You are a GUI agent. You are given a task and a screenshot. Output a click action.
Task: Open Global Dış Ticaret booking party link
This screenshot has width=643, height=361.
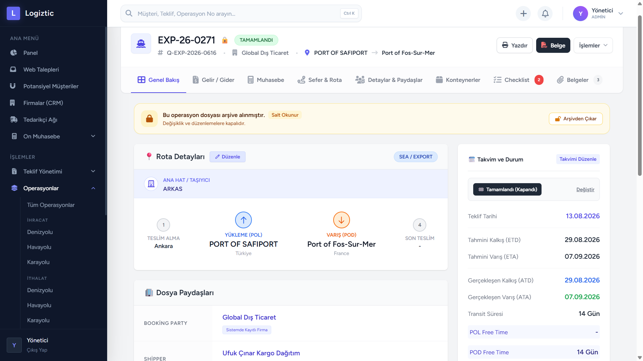[x=249, y=317]
